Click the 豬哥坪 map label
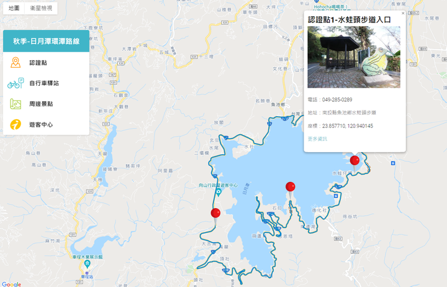Screen dimensions: 447x287 [133, 166]
